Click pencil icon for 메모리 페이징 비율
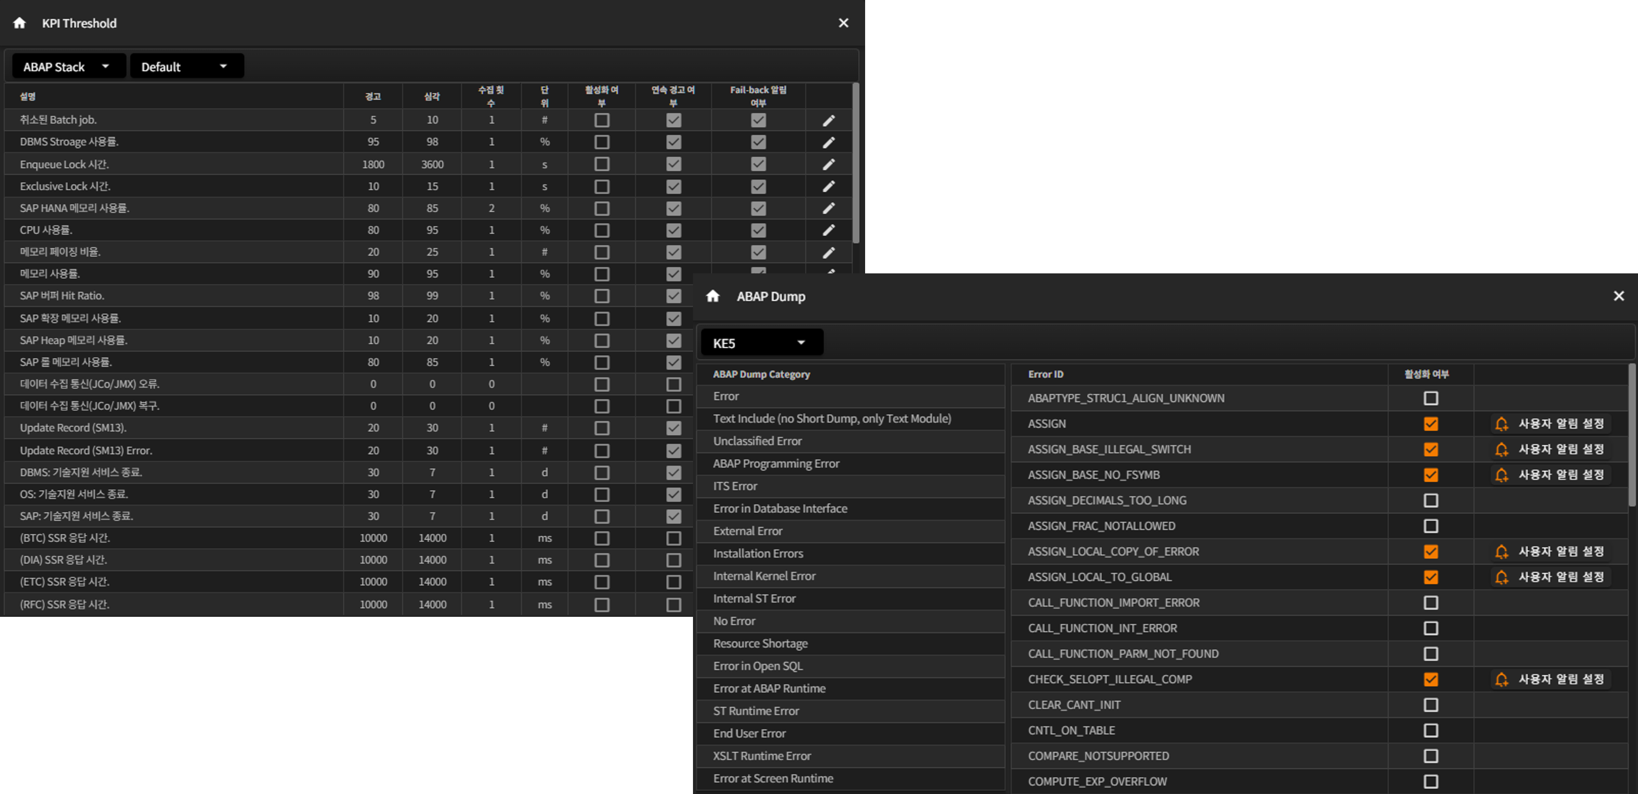The height and width of the screenshot is (794, 1638). pos(829,252)
